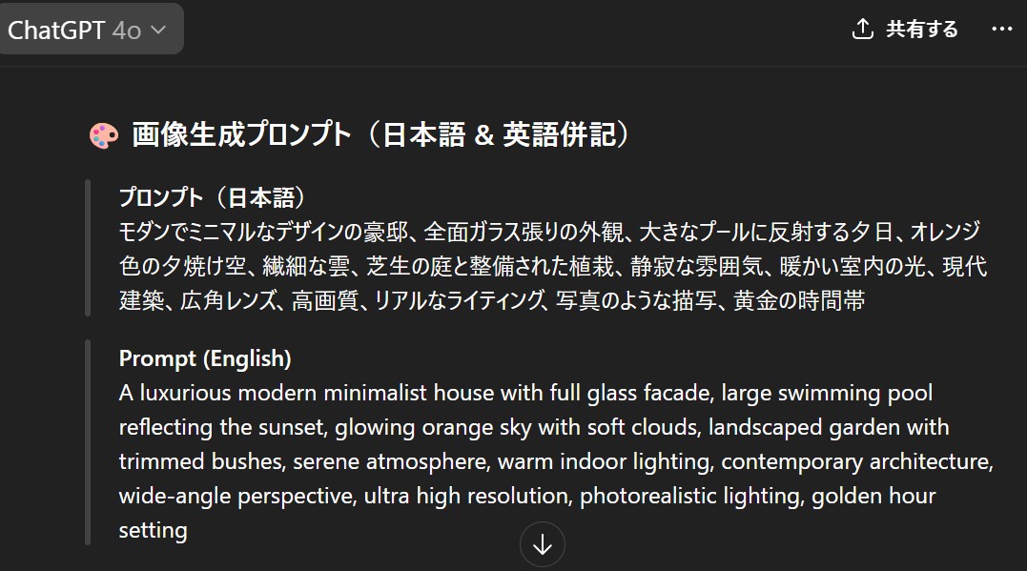Click the chevron arrow beside 4o
Screen dimensions: 1027x571
(158, 31)
